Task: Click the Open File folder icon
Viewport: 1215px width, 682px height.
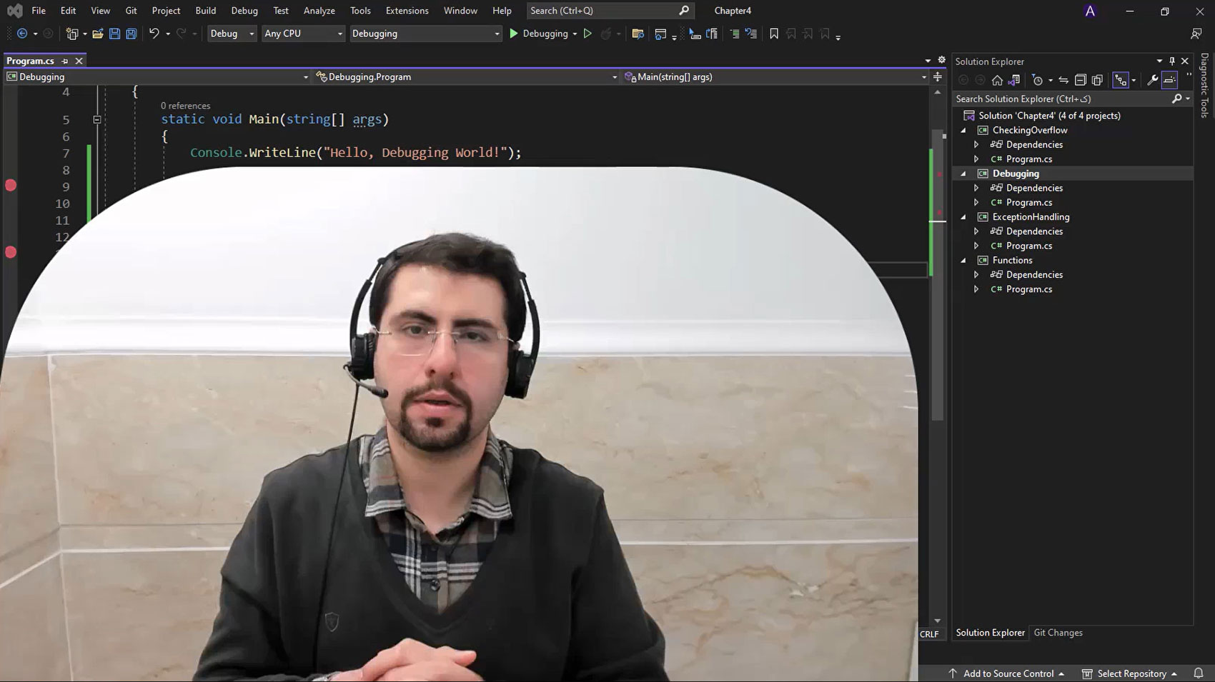Action: pos(98,34)
